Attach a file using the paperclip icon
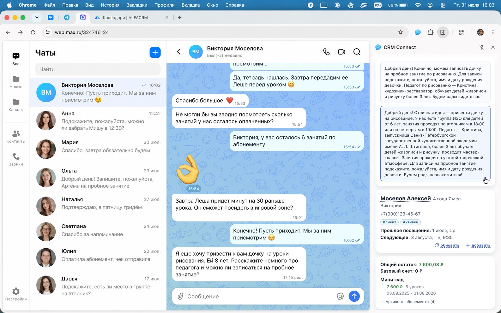Image resolution: width=501 pixels, height=313 pixels. [x=180, y=296]
